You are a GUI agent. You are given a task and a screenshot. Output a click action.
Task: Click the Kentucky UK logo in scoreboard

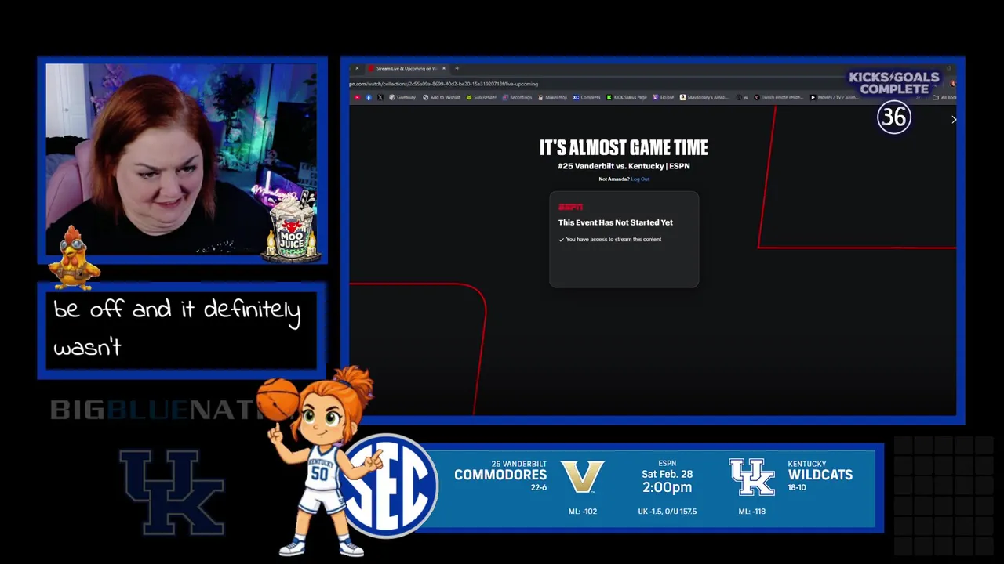tap(751, 477)
